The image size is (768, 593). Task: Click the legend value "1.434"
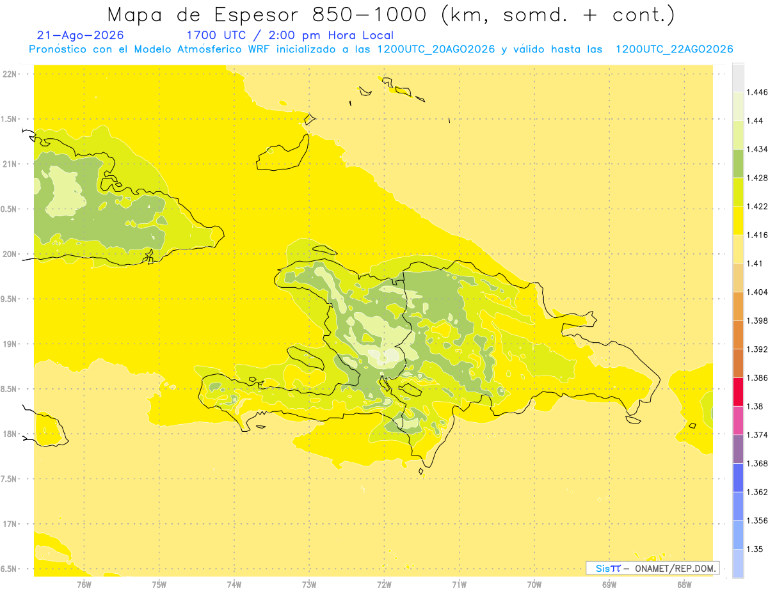pos(757,149)
